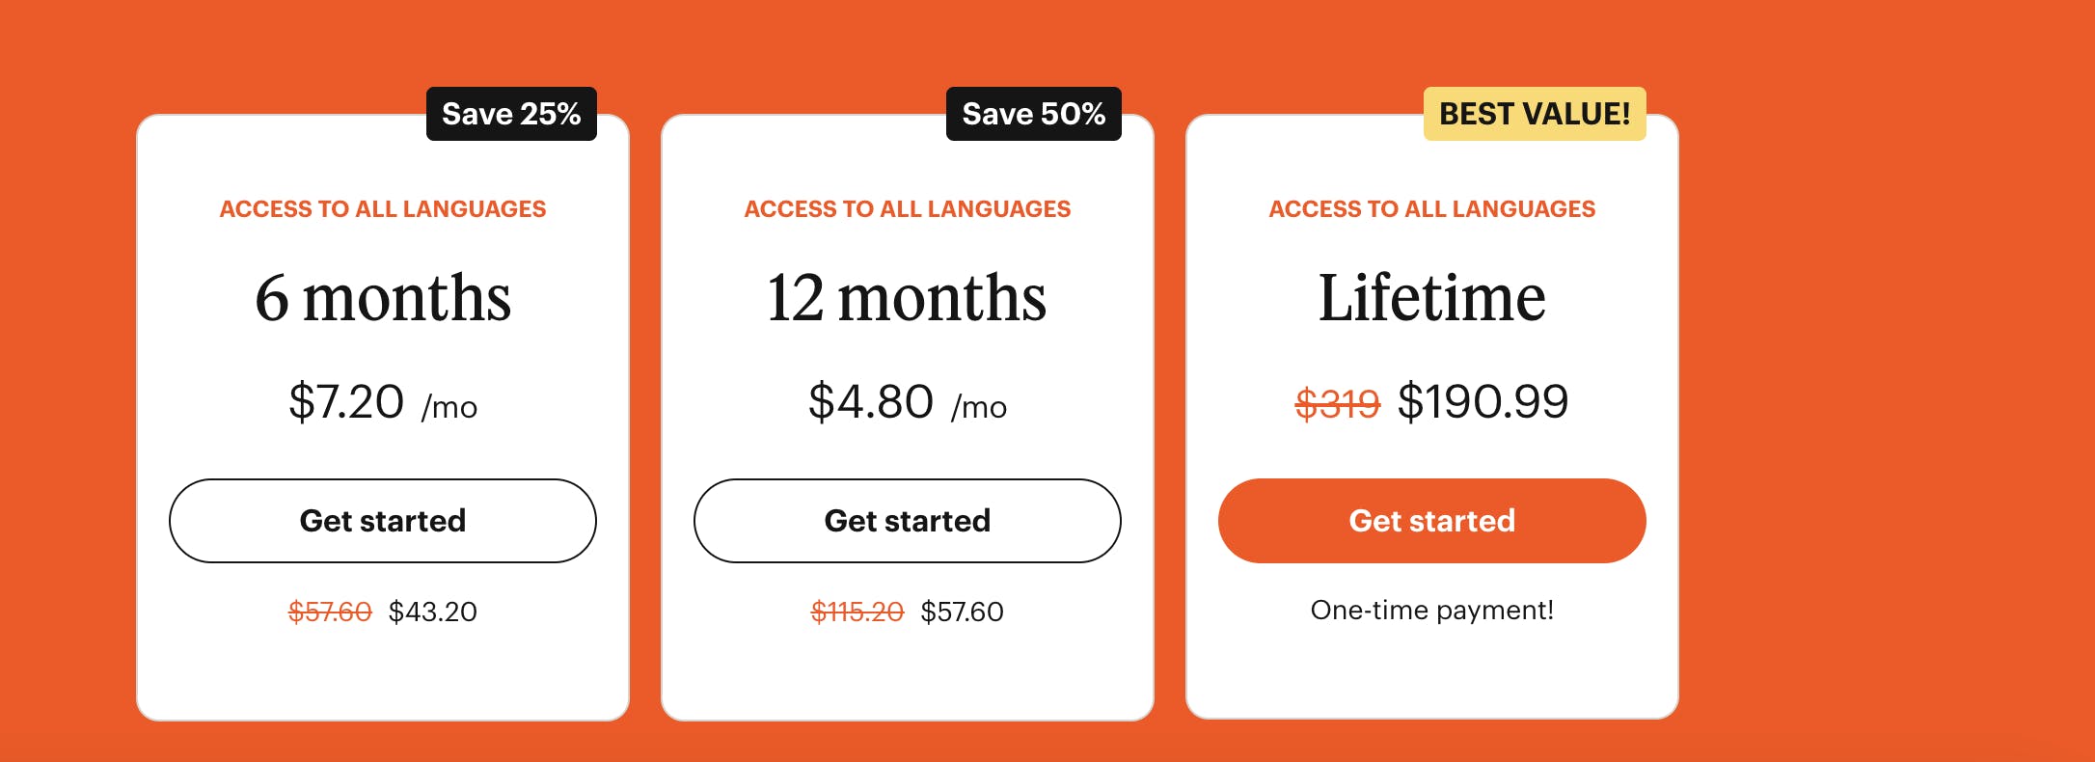Click the One-time payment! text
This screenshot has width=2095, height=762.
coord(1431,610)
